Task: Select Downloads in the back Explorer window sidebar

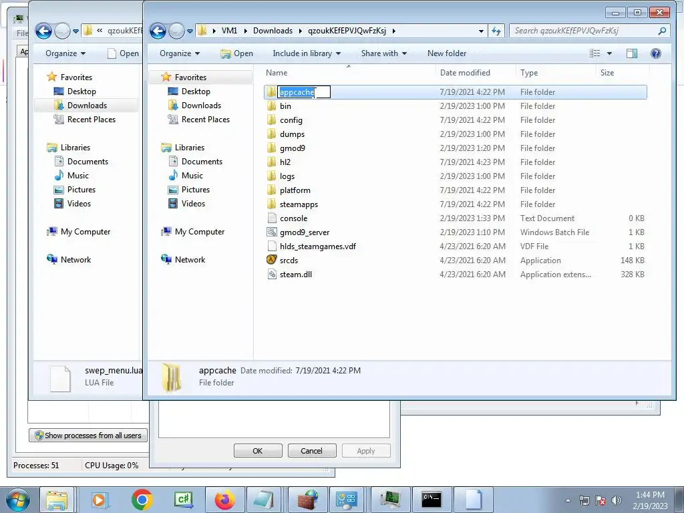Action: 87,105
